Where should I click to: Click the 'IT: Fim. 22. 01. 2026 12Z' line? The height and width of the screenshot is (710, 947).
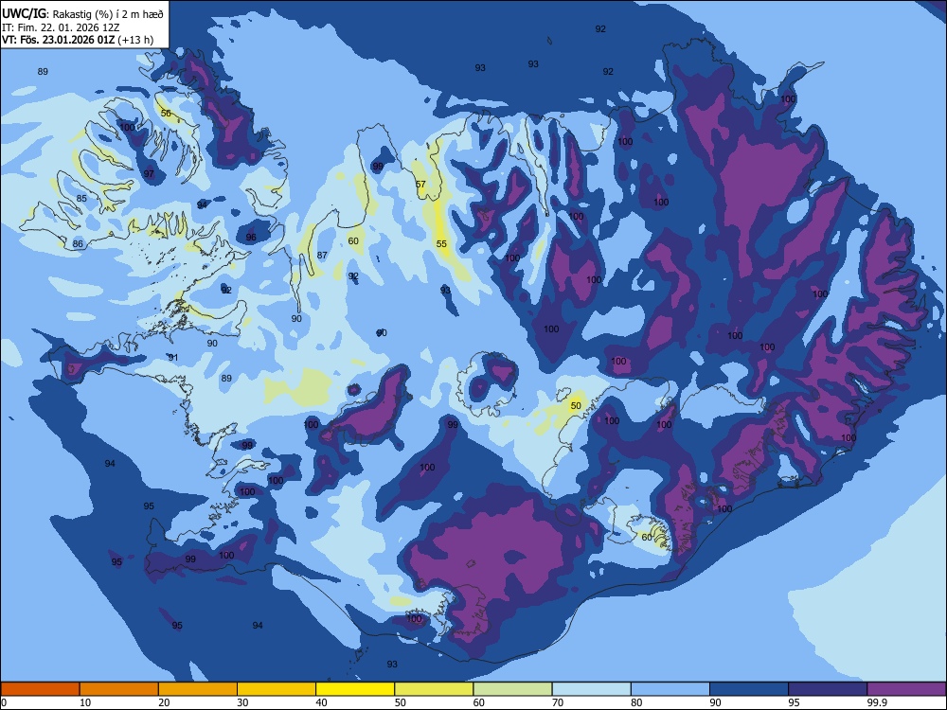(x=61, y=27)
